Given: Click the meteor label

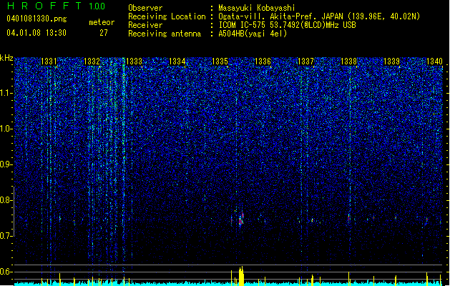Looking at the screenshot, I should [x=102, y=22].
